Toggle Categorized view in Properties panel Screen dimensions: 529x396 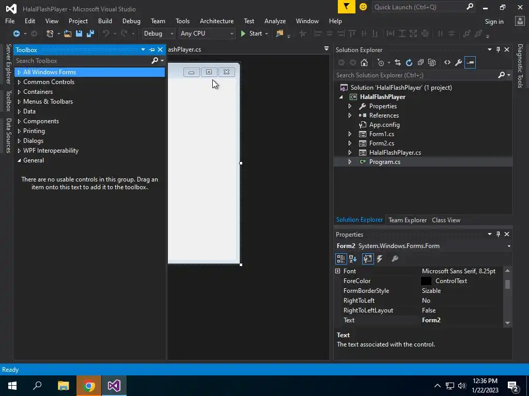coord(341,259)
